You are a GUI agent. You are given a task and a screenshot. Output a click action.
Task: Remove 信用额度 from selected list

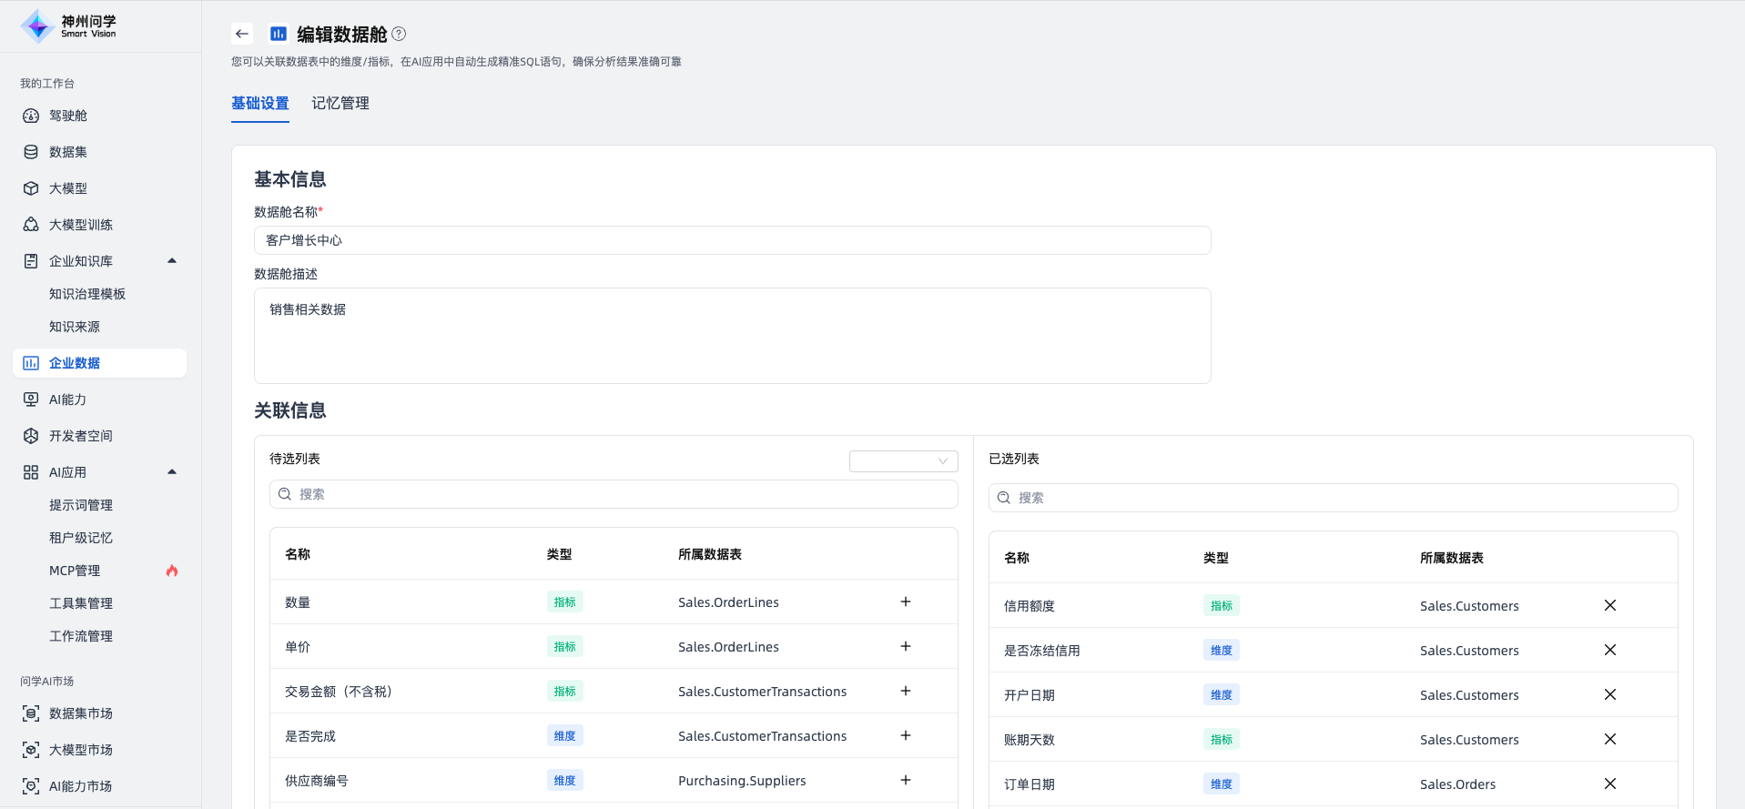tap(1610, 605)
